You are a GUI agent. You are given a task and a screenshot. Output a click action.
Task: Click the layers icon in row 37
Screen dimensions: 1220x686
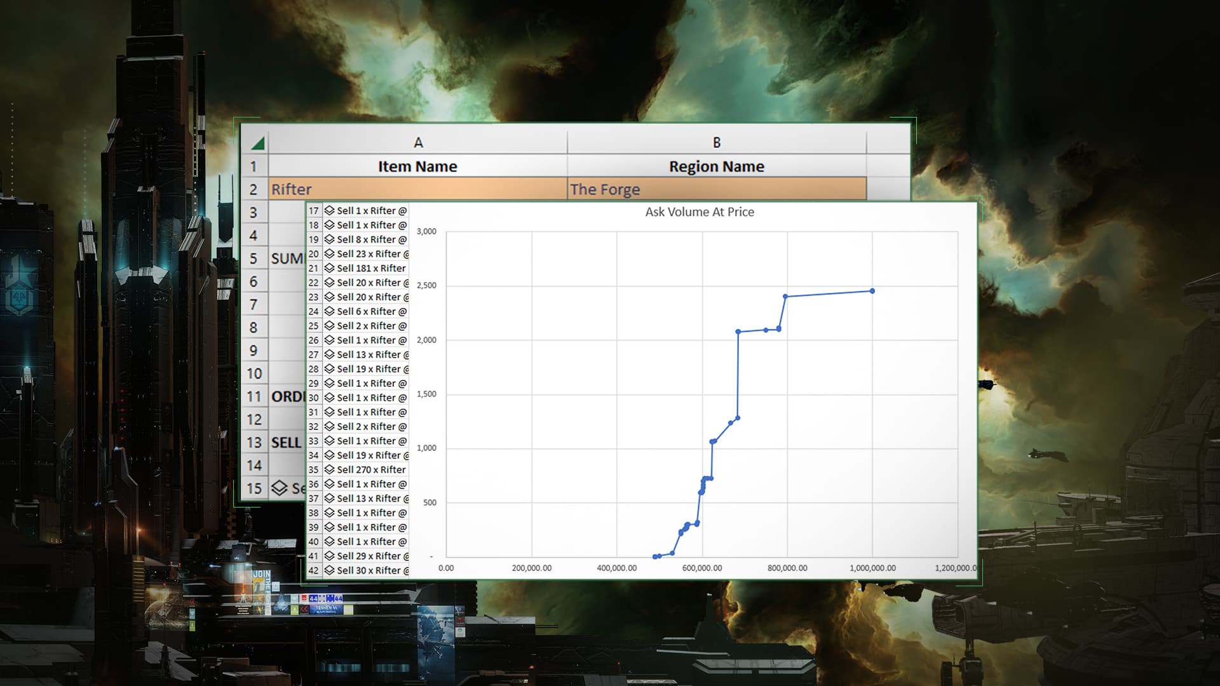[x=329, y=499]
